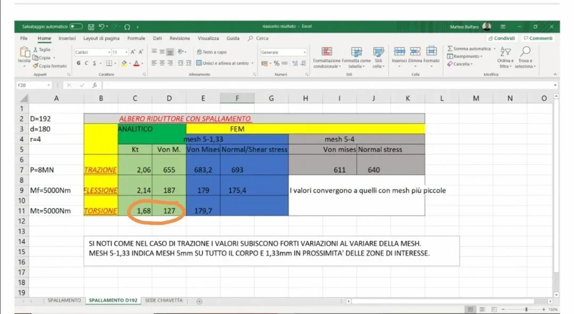The image size is (574, 314).
Task: Align cell text to the left
Action: click(154, 63)
